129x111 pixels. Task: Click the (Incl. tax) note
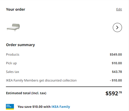pos(39,93)
